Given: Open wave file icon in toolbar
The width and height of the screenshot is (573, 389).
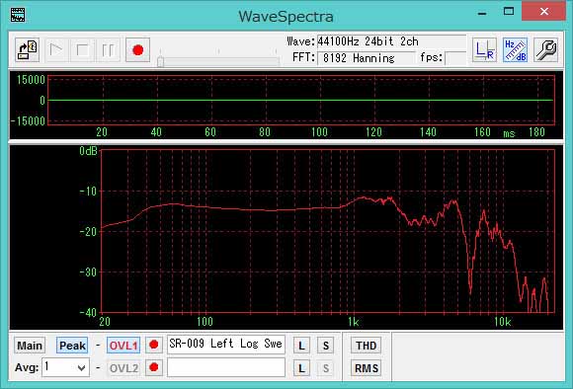Looking at the screenshot, I should tap(28, 50).
